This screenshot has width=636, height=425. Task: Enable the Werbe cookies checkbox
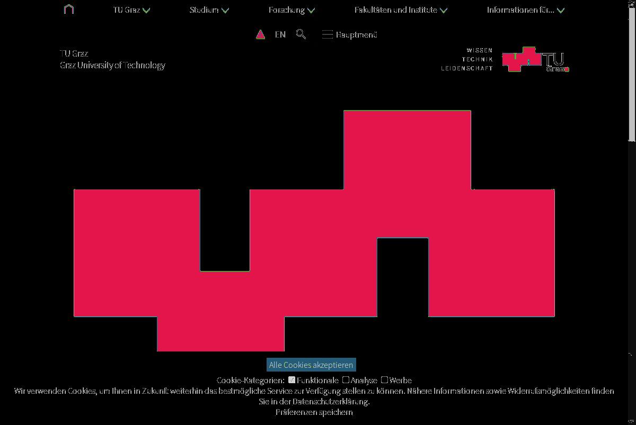tap(384, 379)
